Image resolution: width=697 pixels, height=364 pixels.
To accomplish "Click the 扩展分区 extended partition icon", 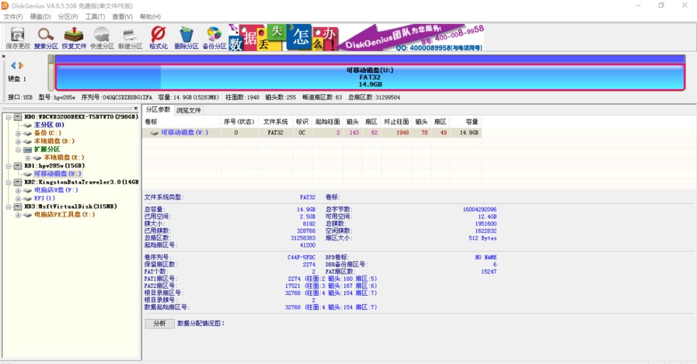I will click(x=28, y=149).
